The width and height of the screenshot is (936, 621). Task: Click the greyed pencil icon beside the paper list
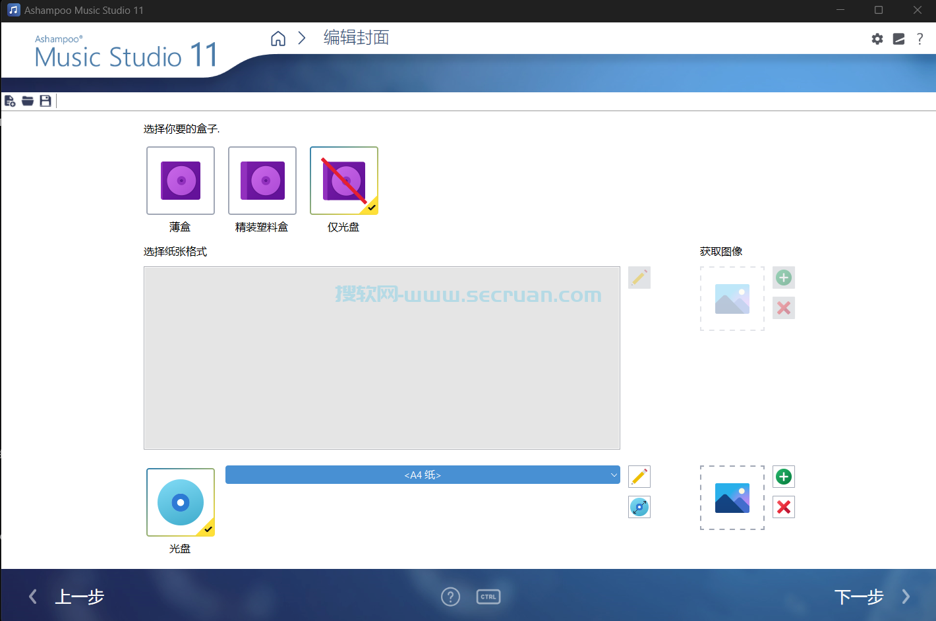(x=639, y=278)
